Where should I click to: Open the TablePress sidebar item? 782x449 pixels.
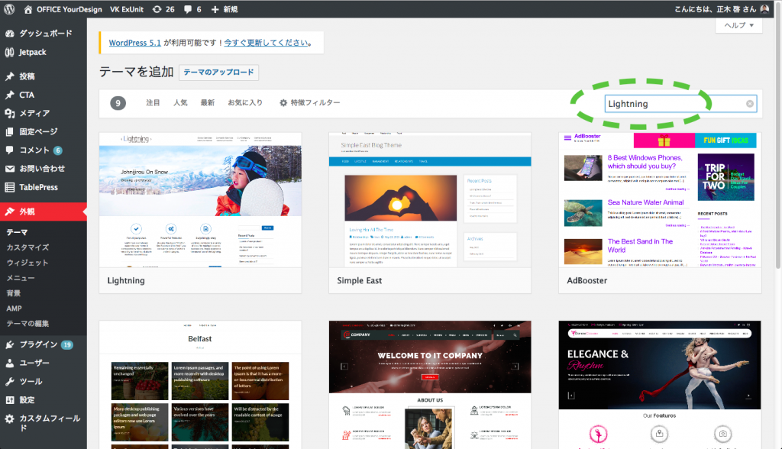[x=38, y=187]
